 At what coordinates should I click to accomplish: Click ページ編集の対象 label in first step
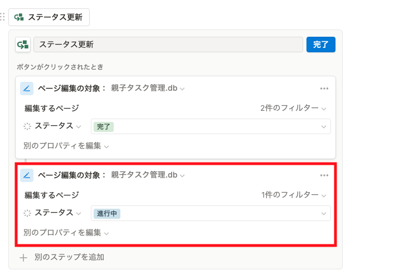tap(72, 89)
